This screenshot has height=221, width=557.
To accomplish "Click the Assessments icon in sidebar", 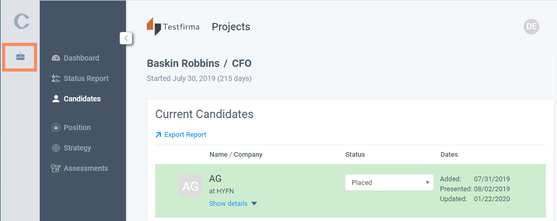I will pyautogui.click(x=56, y=168).
